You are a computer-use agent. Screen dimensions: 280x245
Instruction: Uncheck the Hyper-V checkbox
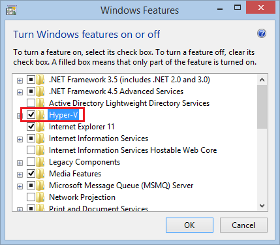coord(31,114)
